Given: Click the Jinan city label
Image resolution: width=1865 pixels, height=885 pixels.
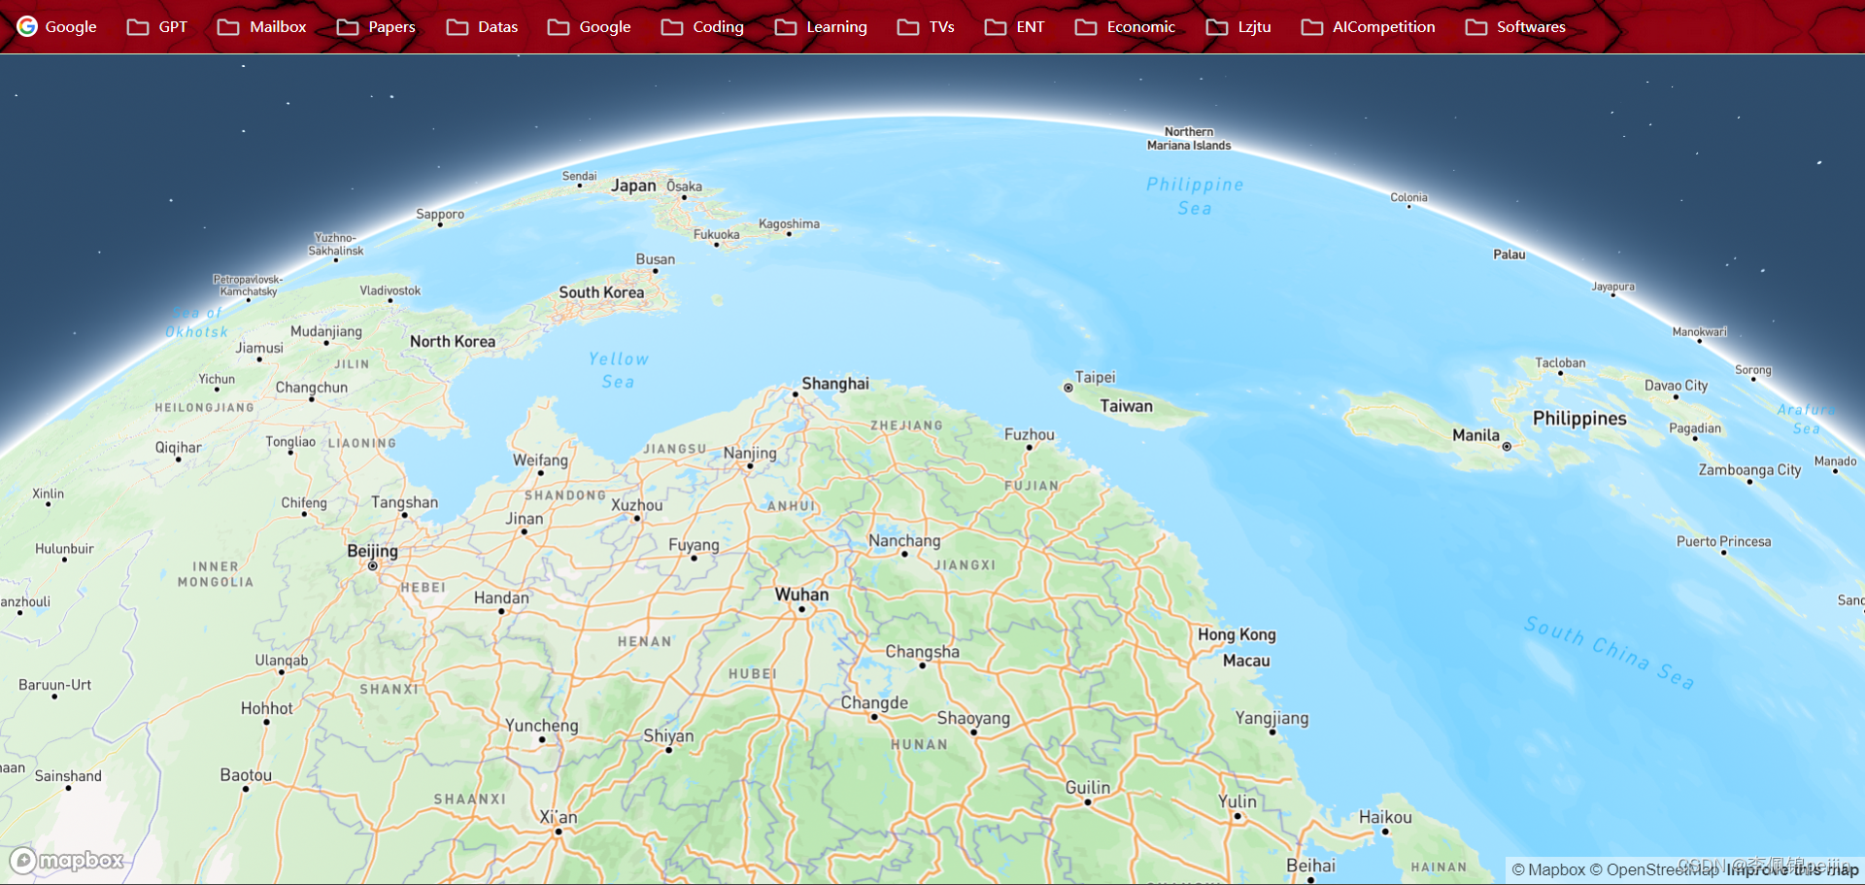Looking at the screenshot, I should click(x=525, y=519).
